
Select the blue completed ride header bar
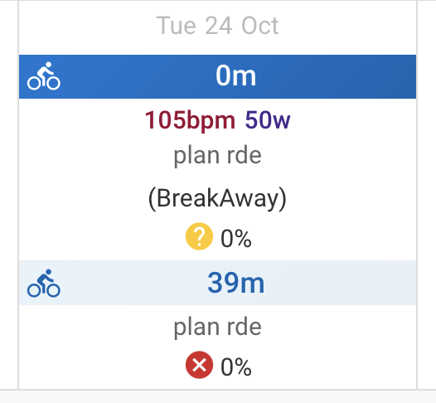217,76
